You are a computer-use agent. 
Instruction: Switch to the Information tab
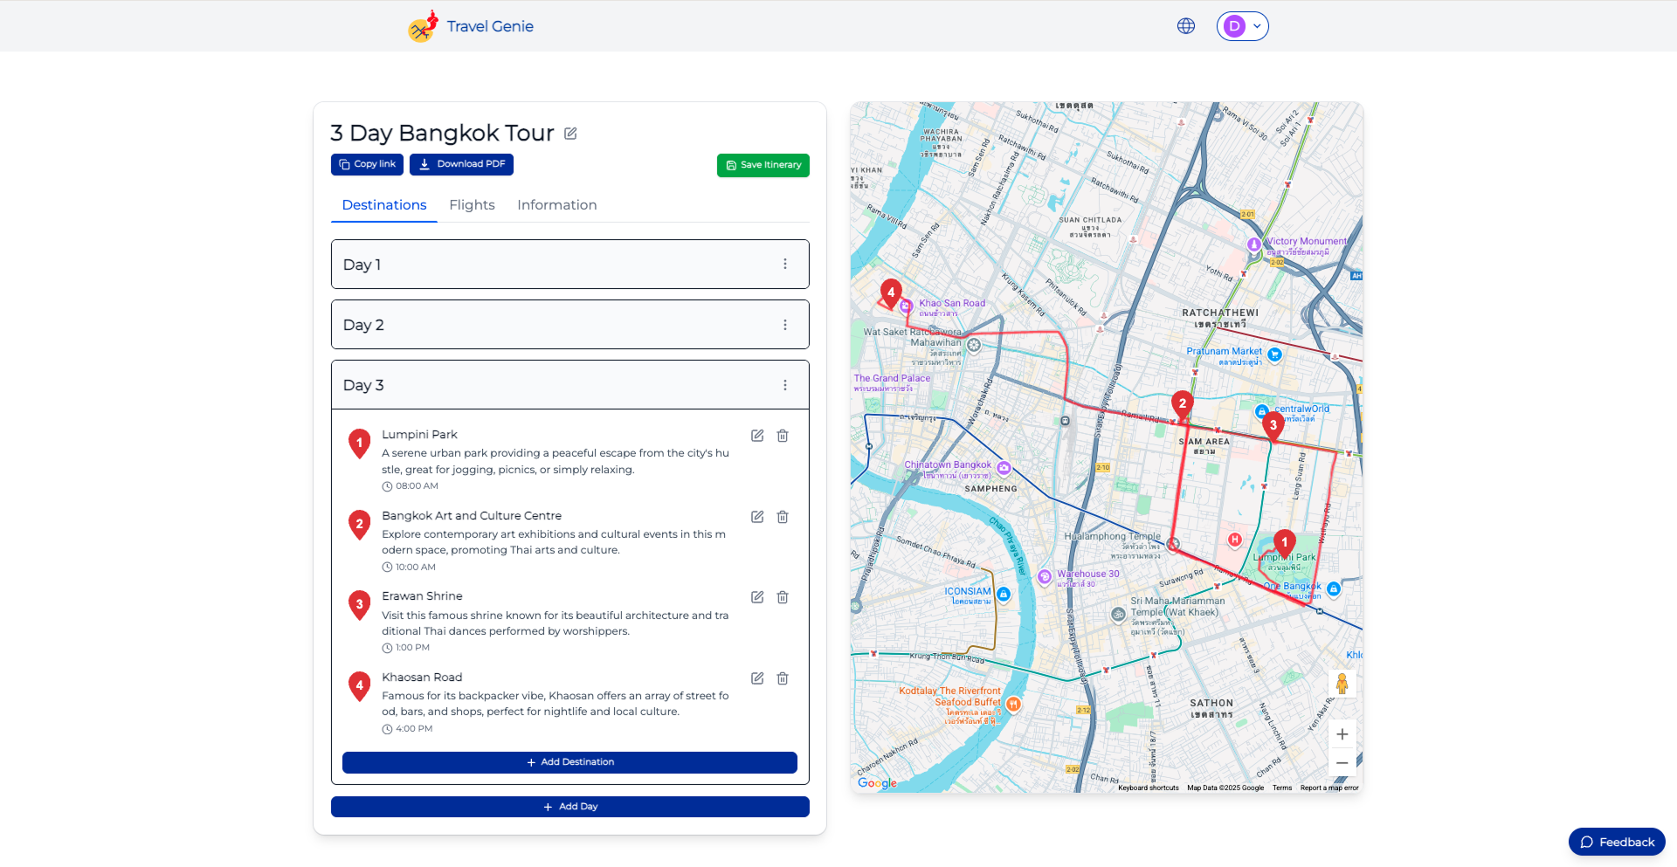(x=557, y=205)
